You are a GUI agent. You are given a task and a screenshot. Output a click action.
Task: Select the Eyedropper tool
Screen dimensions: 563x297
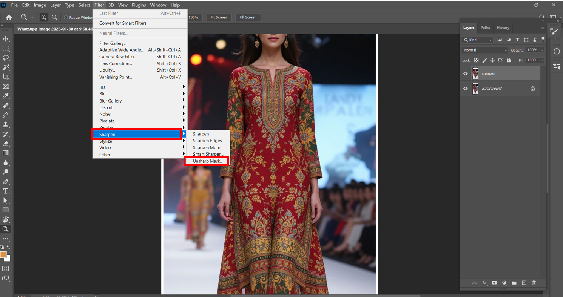(x=6, y=96)
